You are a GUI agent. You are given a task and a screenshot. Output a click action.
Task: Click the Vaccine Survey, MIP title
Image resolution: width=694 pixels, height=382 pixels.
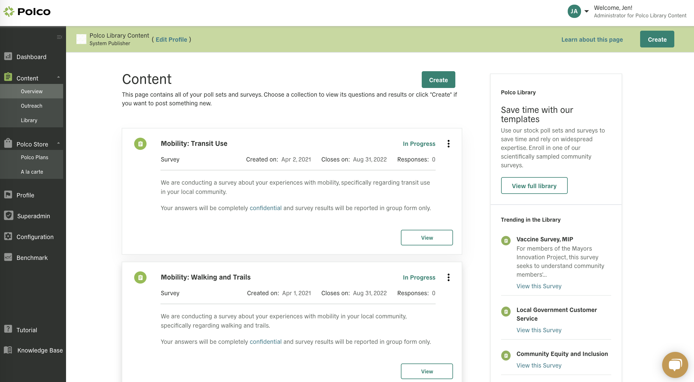click(545, 239)
